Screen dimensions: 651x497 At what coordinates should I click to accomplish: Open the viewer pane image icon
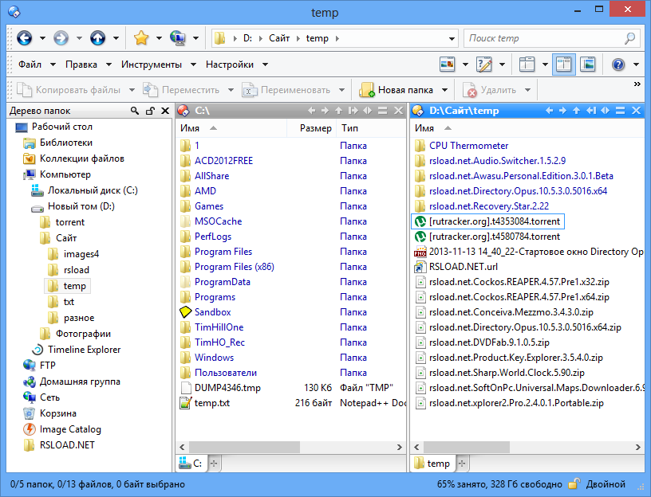[588, 65]
